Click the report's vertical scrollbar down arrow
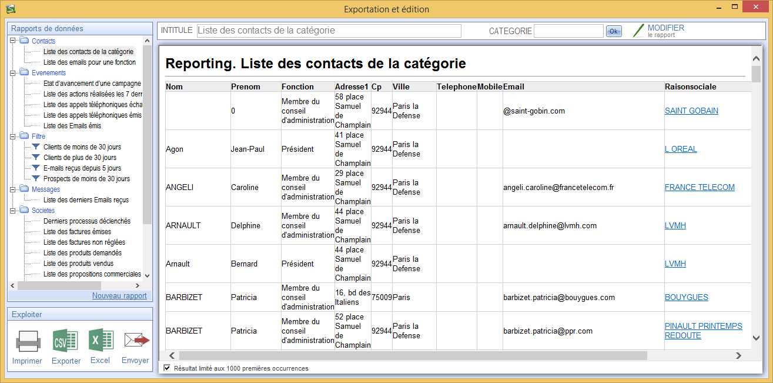This screenshot has width=773, height=383. (x=757, y=338)
